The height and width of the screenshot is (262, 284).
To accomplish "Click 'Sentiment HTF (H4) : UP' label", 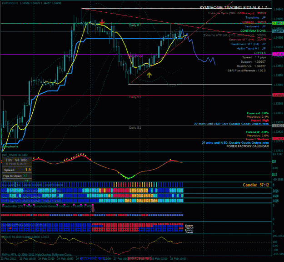I will (249, 44).
